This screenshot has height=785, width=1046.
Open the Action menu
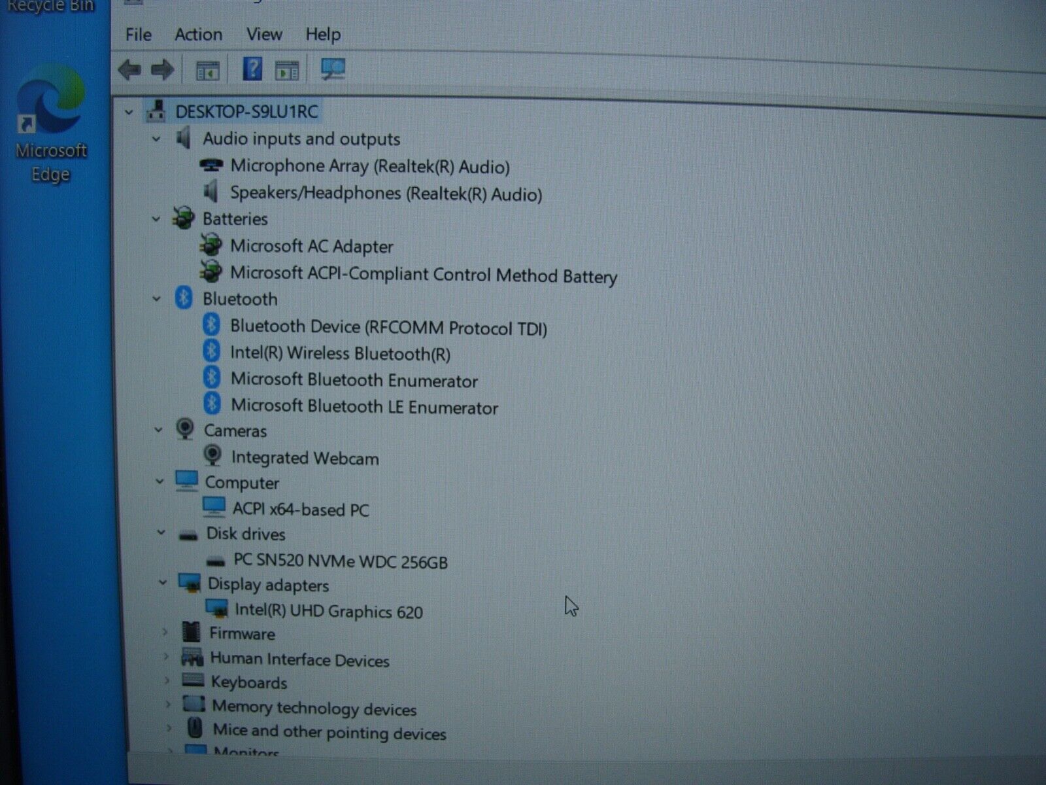coord(198,34)
